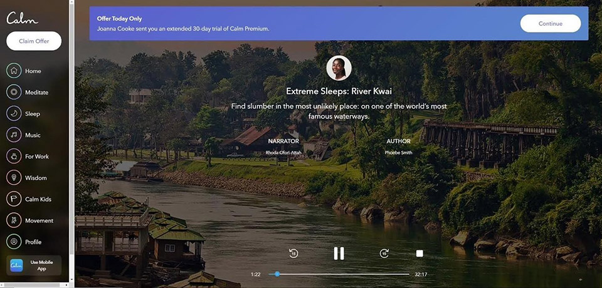Click the Use Mobile App button
Image resolution: width=602 pixels, height=288 pixels.
point(34,265)
